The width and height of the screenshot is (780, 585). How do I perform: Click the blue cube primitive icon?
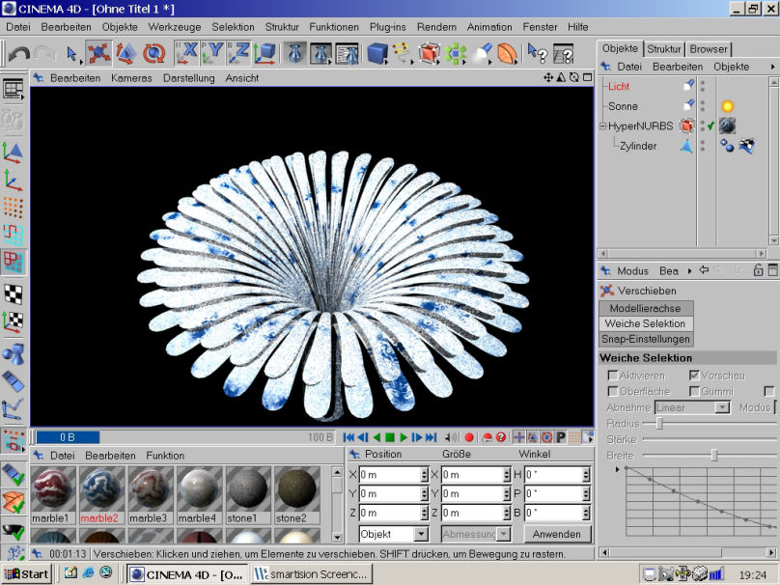click(x=377, y=53)
